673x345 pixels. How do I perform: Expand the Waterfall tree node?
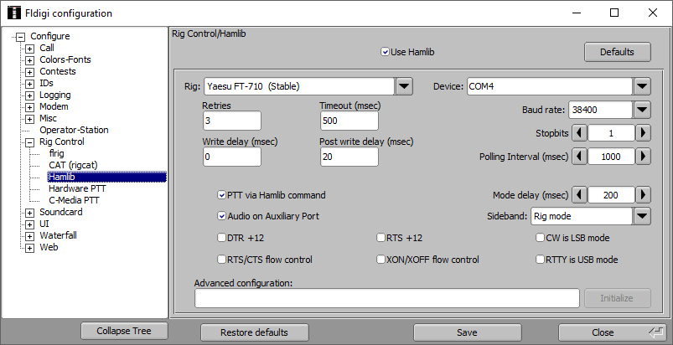pyautogui.click(x=29, y=236)
